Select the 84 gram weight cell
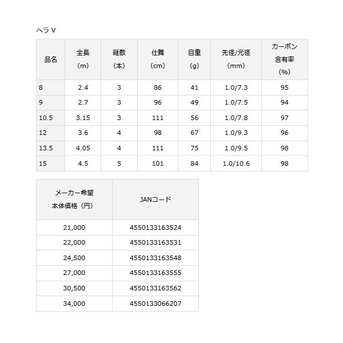The height and width of the screenshot is (343, 343). tap(194, 163)
